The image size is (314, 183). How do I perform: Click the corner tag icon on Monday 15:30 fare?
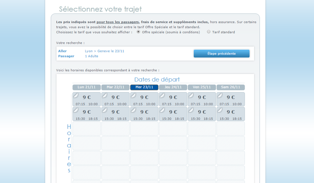[76, 110]
